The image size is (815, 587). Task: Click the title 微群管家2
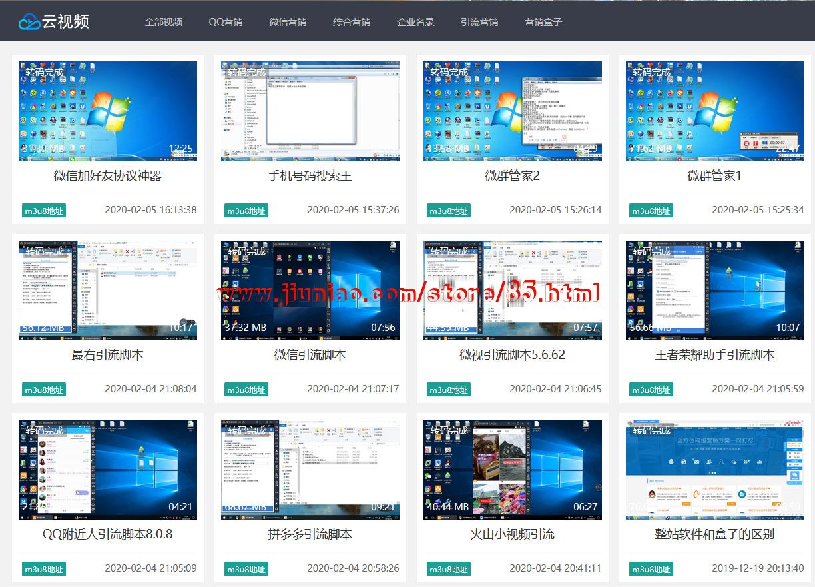513,176
